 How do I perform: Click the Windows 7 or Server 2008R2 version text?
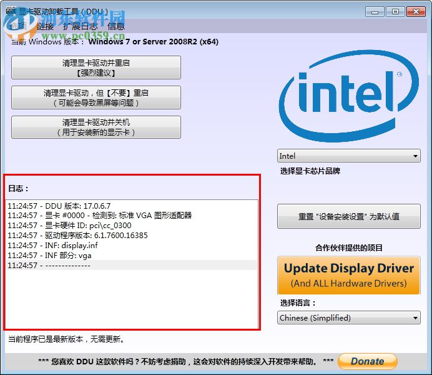153,42
